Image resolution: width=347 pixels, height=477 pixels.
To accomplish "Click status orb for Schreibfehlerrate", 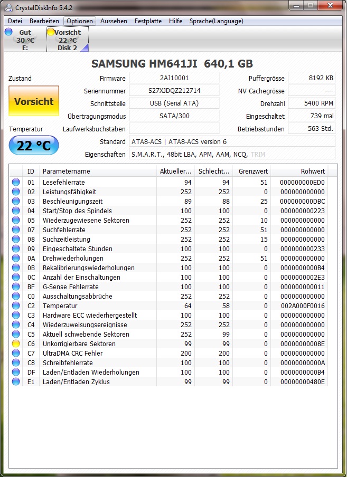I will [15, 362].
